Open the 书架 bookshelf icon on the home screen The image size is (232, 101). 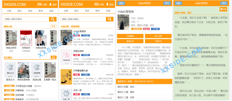[42, 5]
